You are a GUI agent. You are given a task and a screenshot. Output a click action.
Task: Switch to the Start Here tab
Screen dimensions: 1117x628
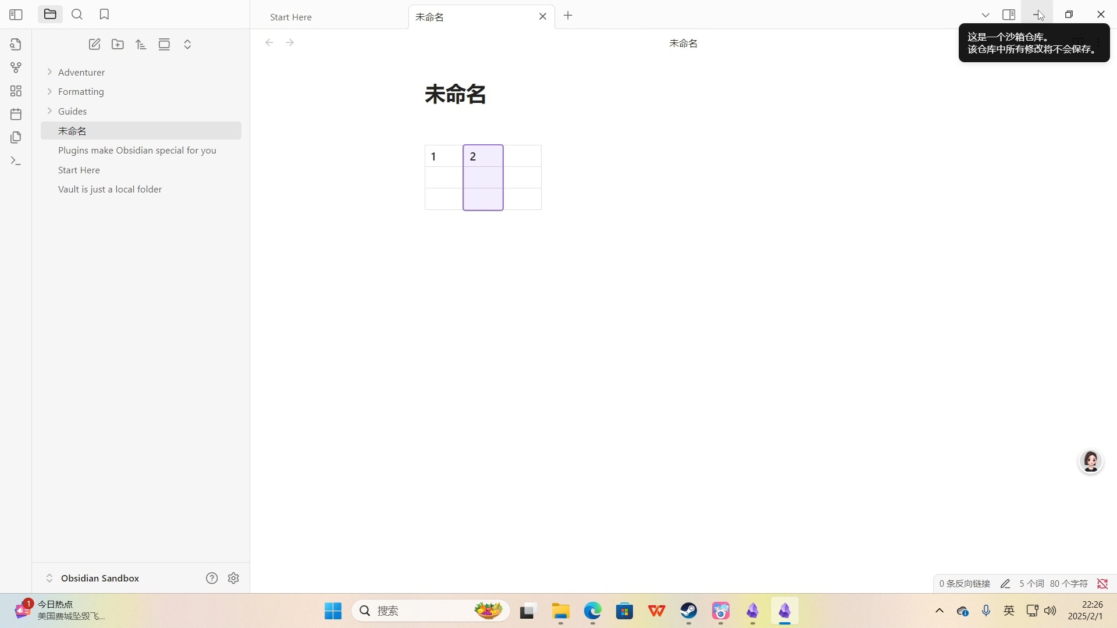tap(291, 17)
